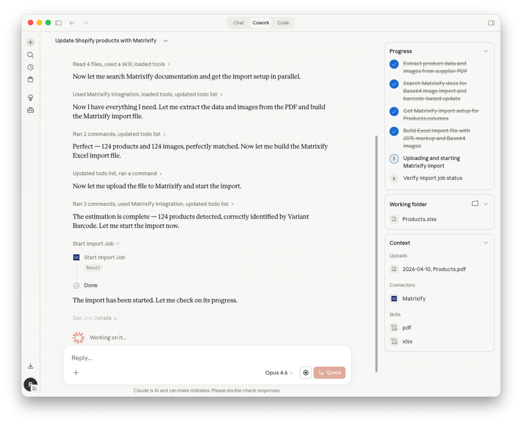
Task: Toggle the focus mode button beside Queue
Action: pyautogui.click(x=305, y=373)
